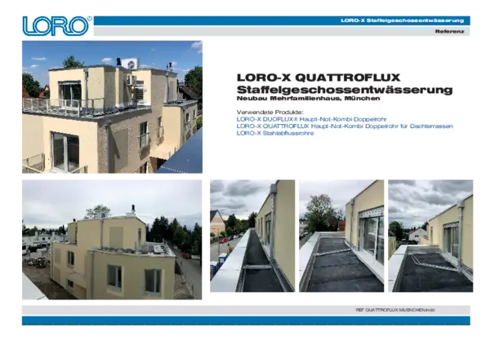Open the overcast building overview photo
Image resolution: width=490 pixels, height=345 pixels.
(x=112, y=240)
